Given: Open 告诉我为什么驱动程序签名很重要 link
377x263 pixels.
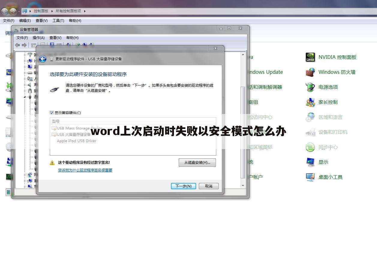Looking at the screenshot, I should [x=85, y=170].
